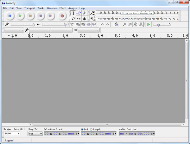Image resolution: width=190 pixels, height=144 pixels.
Task: Open the playback device dropdown
Action: coord(88,30)
